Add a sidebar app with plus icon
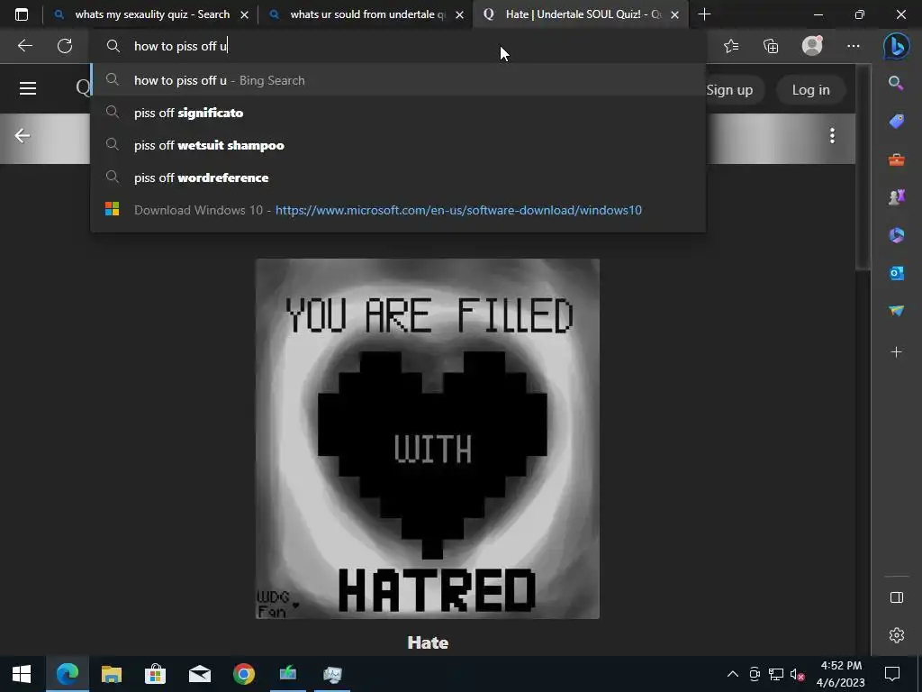 click(896, 352)
